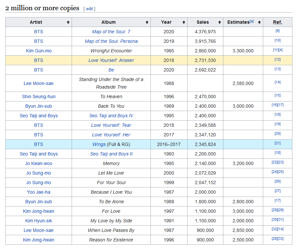Sort the table by Sales column
Screen dimensions: 297x250
tap(219, 22)
